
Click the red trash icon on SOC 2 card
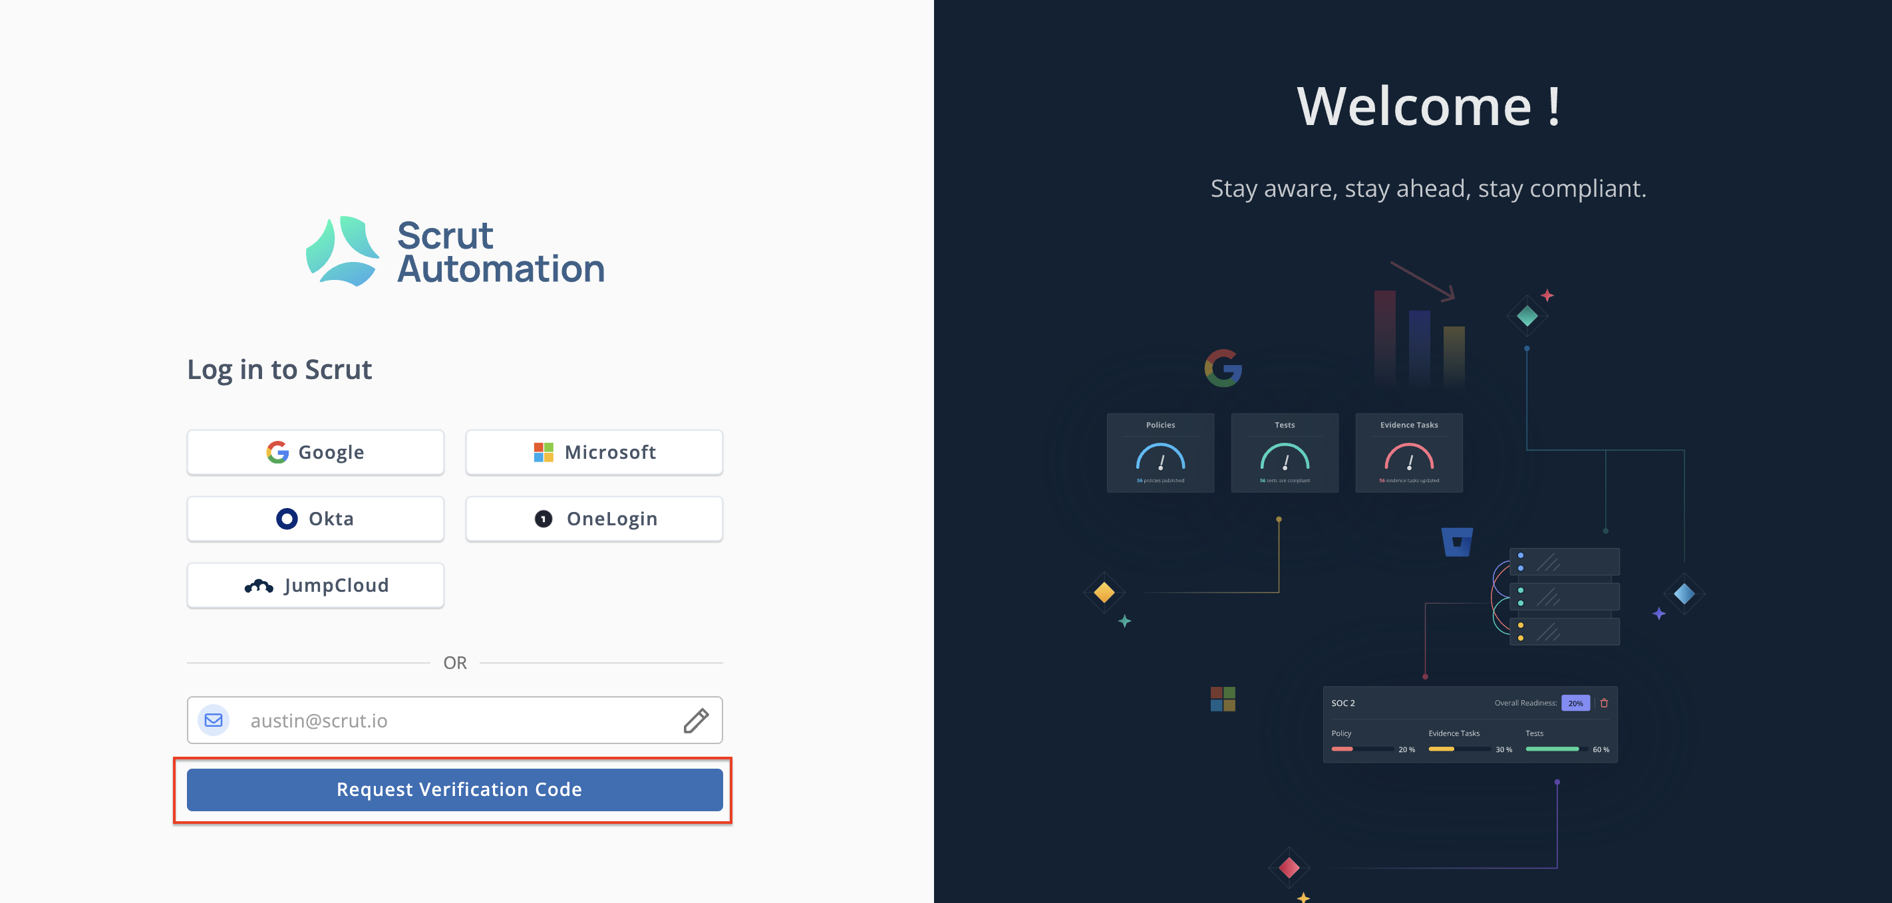[x=1604, y=703]
